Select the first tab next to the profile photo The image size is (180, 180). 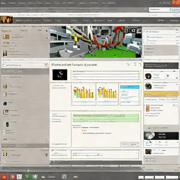coord(20,20)
